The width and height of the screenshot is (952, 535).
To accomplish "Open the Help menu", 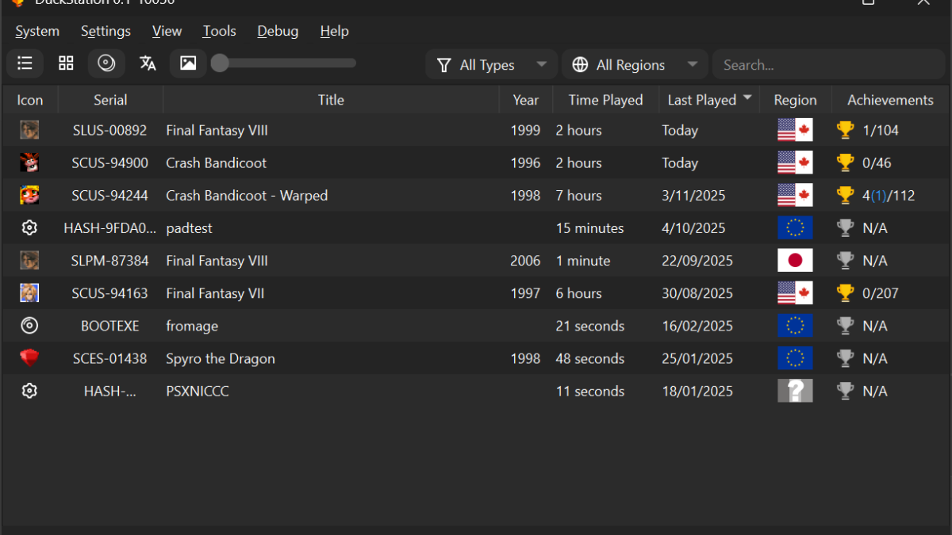I will (334, 31).
